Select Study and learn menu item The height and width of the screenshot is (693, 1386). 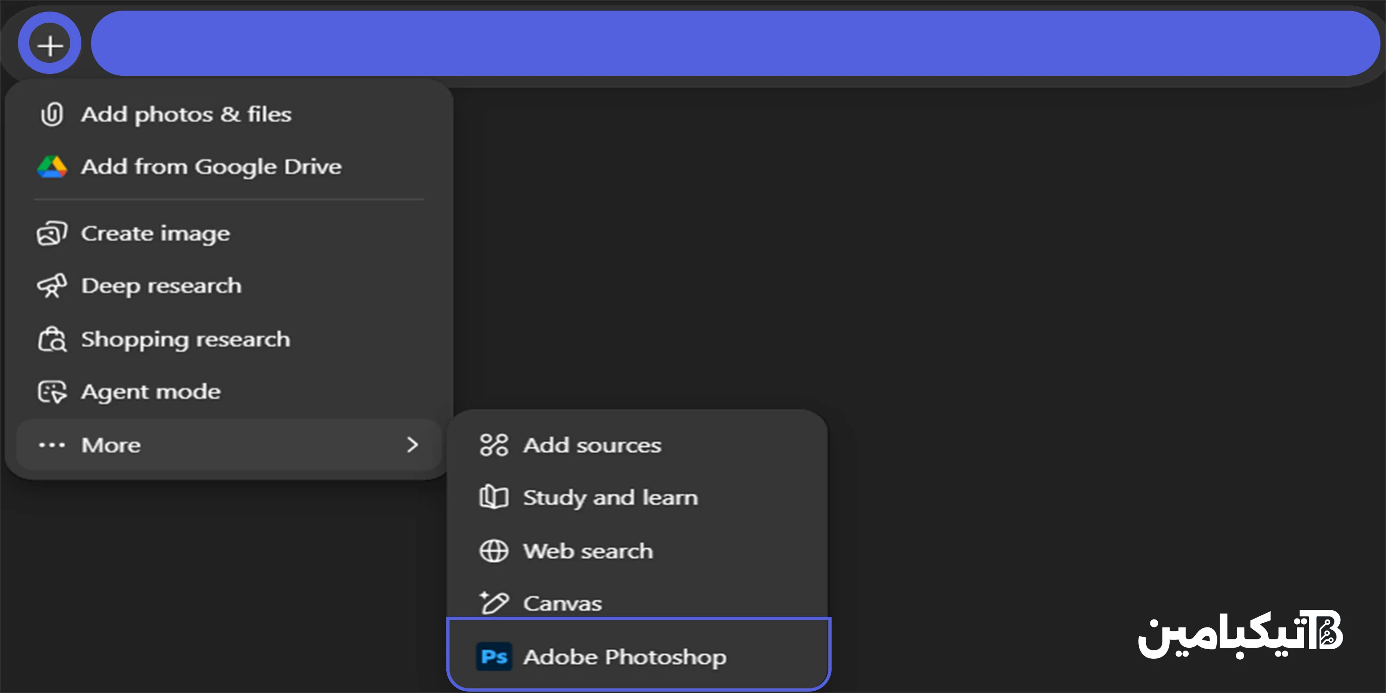pos(610,498)
